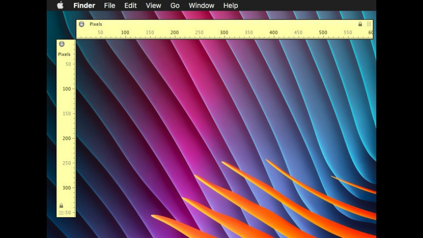Click the horizontal ruler's round close button
The image size is (423, 238).
point(82,24)
